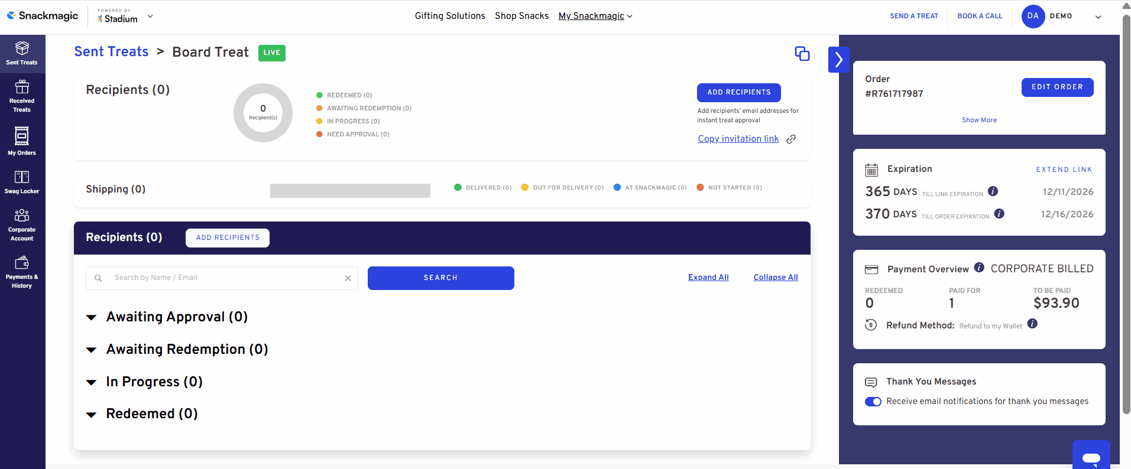Open Swag Locker in the sidebar
The image size is (1131, 469).
pos(22,182)
